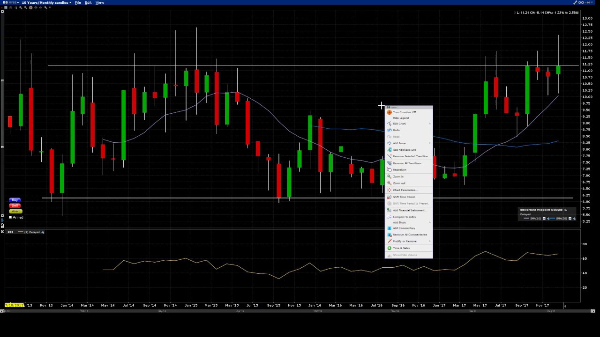
Task: Click the toolbar zoom in magnifier
Action: point(21,7)
